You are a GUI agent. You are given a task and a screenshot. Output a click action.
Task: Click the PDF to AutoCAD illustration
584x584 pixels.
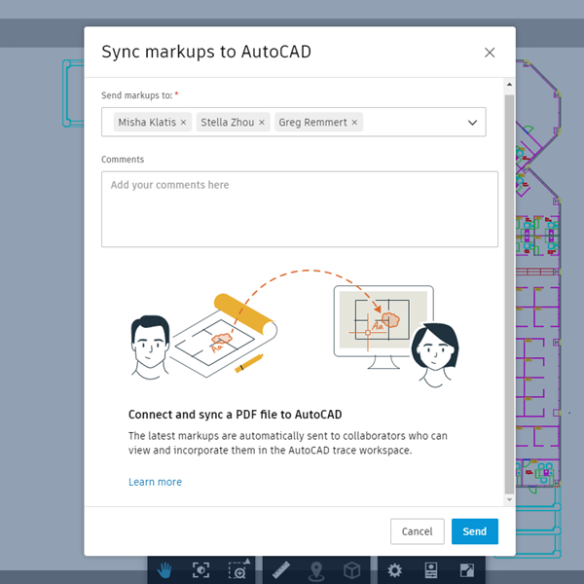click(x=295, y=329)
